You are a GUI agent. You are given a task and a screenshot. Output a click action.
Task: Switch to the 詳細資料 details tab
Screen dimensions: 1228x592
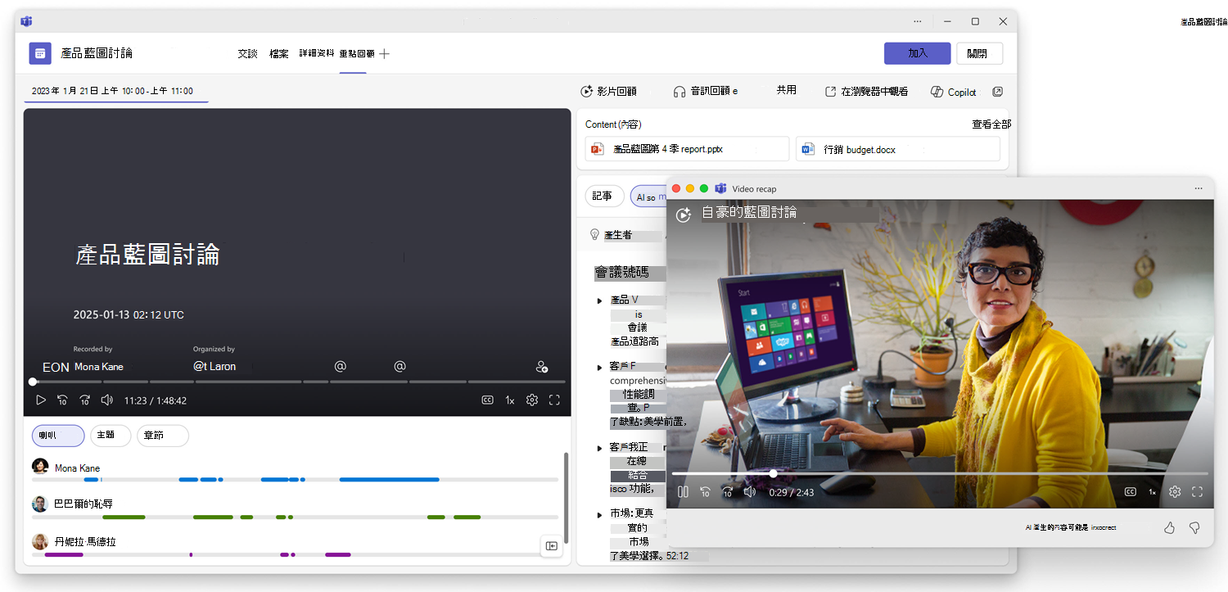pyautogui.click(x=317, y=53)
